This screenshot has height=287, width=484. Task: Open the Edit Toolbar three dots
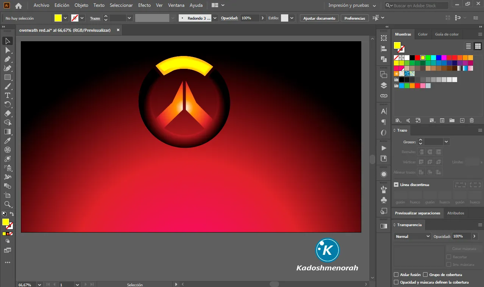click(x=7, y=262)
